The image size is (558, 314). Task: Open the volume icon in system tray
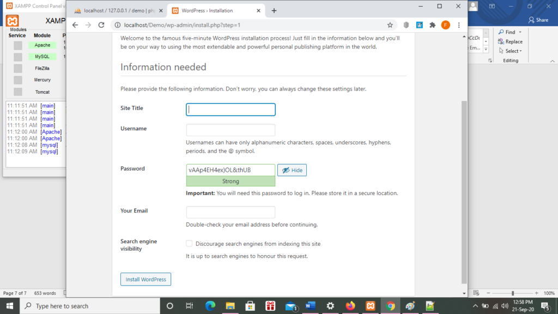[505, 306]
